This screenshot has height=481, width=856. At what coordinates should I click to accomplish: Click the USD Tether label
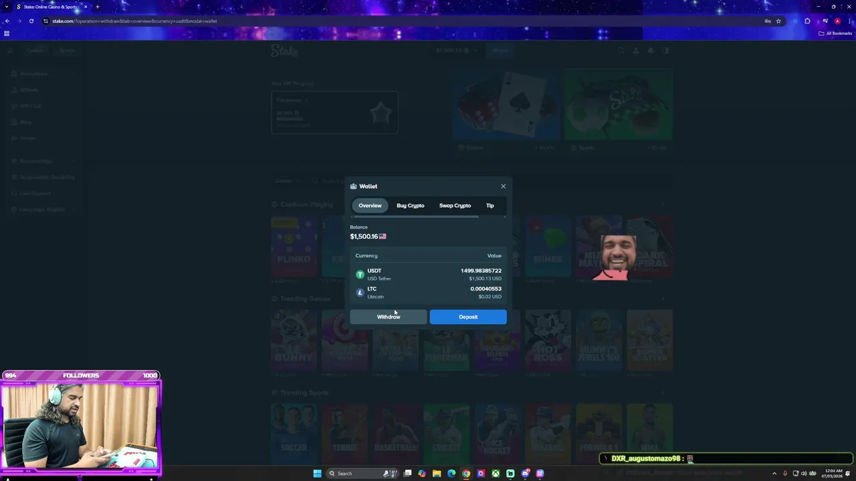coord(379,279)
